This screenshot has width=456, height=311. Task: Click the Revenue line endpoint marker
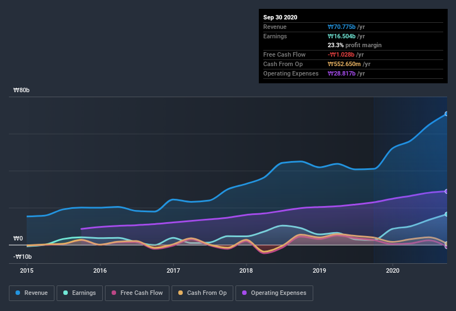[x=447, y=114]
